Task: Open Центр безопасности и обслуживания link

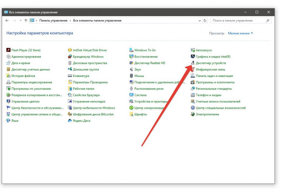Action: point(38,108)
